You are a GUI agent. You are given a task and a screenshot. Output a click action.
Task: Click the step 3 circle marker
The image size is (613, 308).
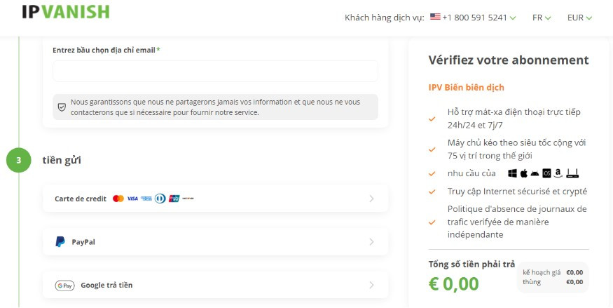pos(19,160)
